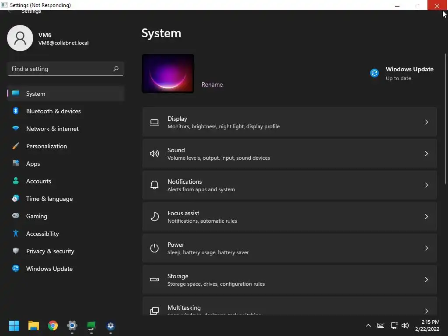Click the top-right Windows Update refresh icon
Viewport: 448px width, 336px height.
374,73
